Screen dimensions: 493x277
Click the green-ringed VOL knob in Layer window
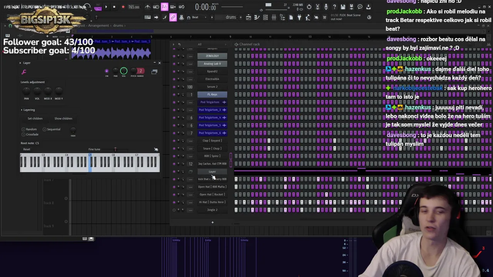point(124,71)
